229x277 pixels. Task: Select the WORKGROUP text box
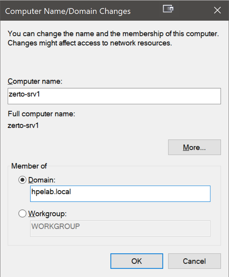point(120,229)
